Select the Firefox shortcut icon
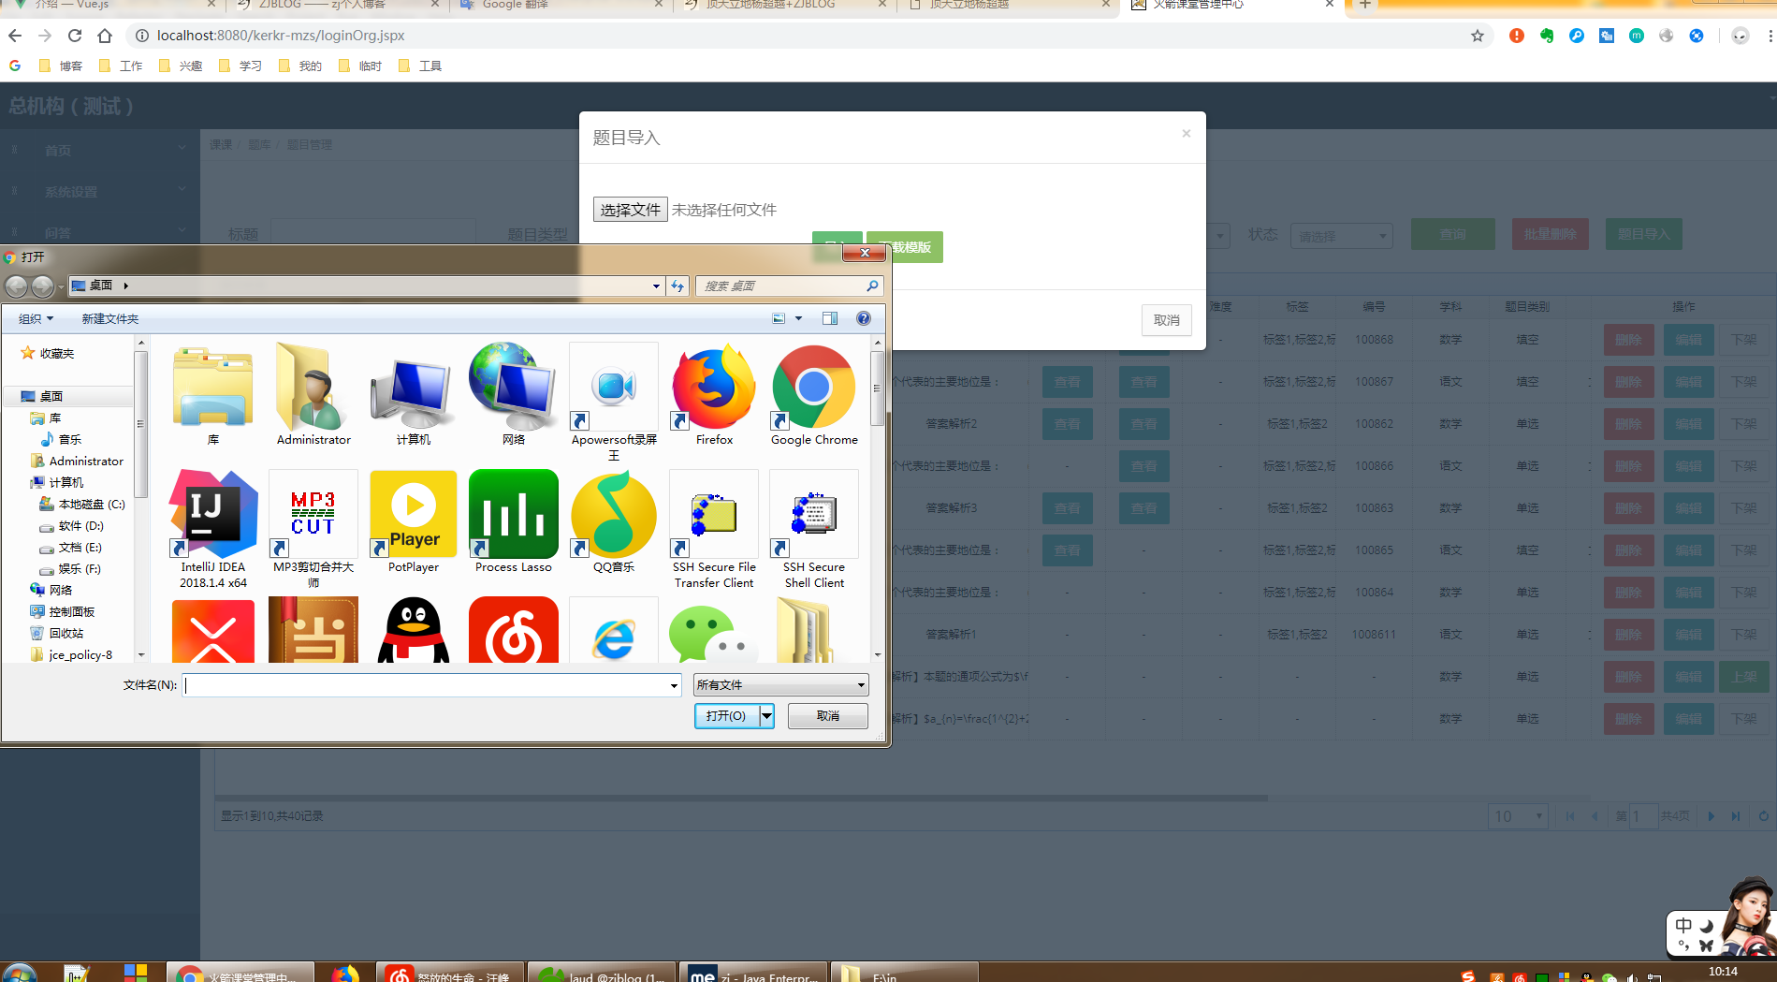Viewport: 1777px width, 982px height. (x=714, y=388)
